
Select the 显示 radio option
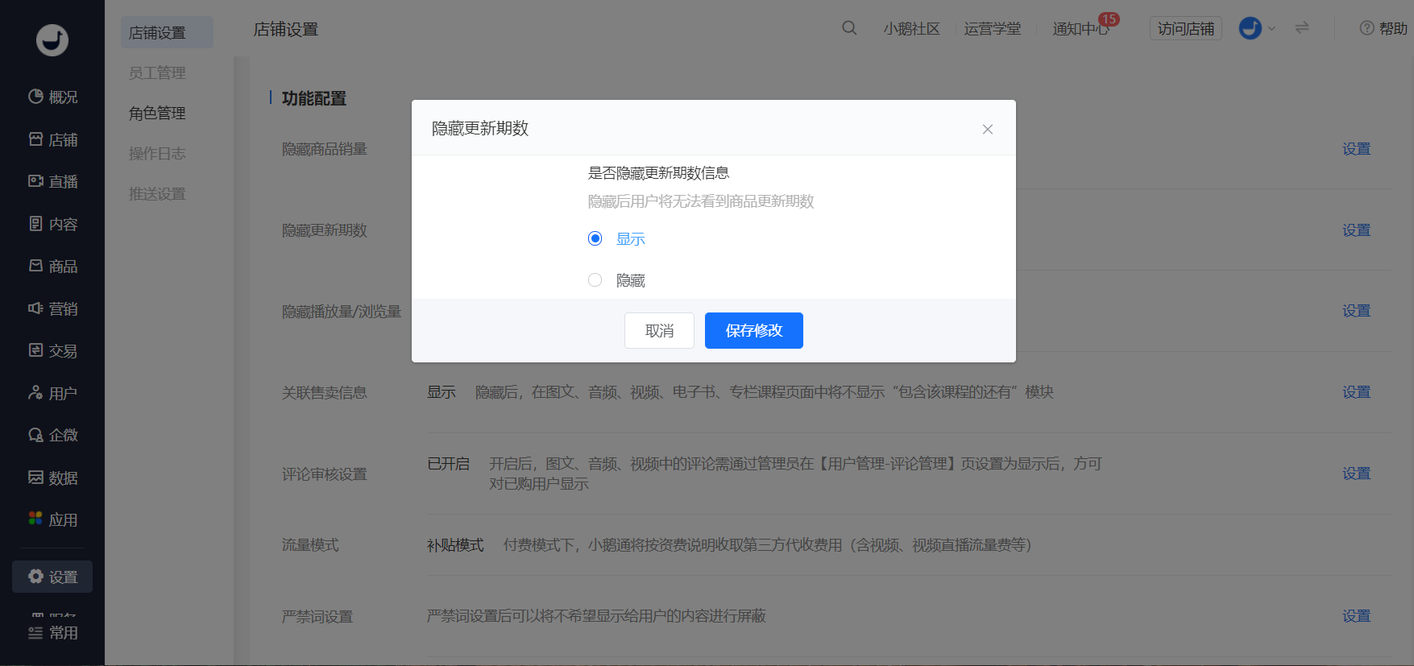[616, 238]
